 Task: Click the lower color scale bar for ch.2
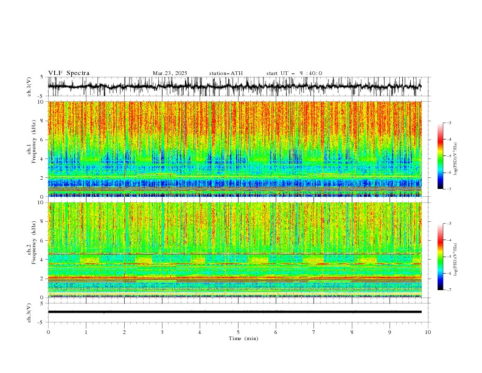point(440,257)
